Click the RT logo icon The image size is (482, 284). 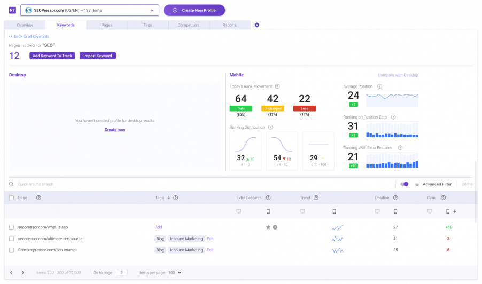[x=12, y=10]
